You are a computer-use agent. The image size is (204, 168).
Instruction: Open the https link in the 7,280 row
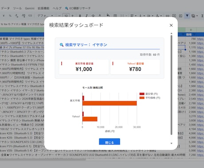point(200,155)
